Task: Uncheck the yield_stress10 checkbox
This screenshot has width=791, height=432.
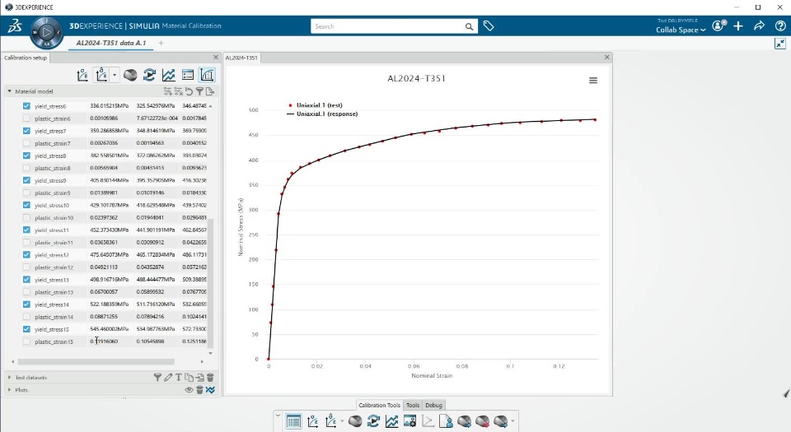Action: pyautogui.click(x=26, y=205)
